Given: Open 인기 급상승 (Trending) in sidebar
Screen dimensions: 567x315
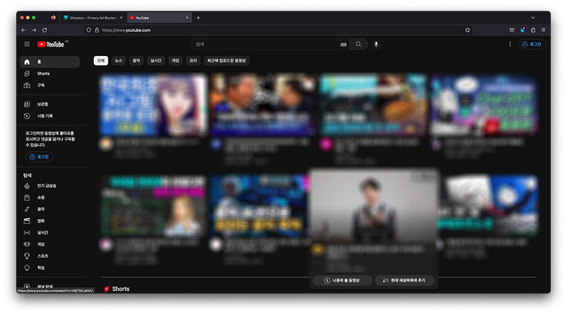Looking at the screenshot, I should coord(50,186).
